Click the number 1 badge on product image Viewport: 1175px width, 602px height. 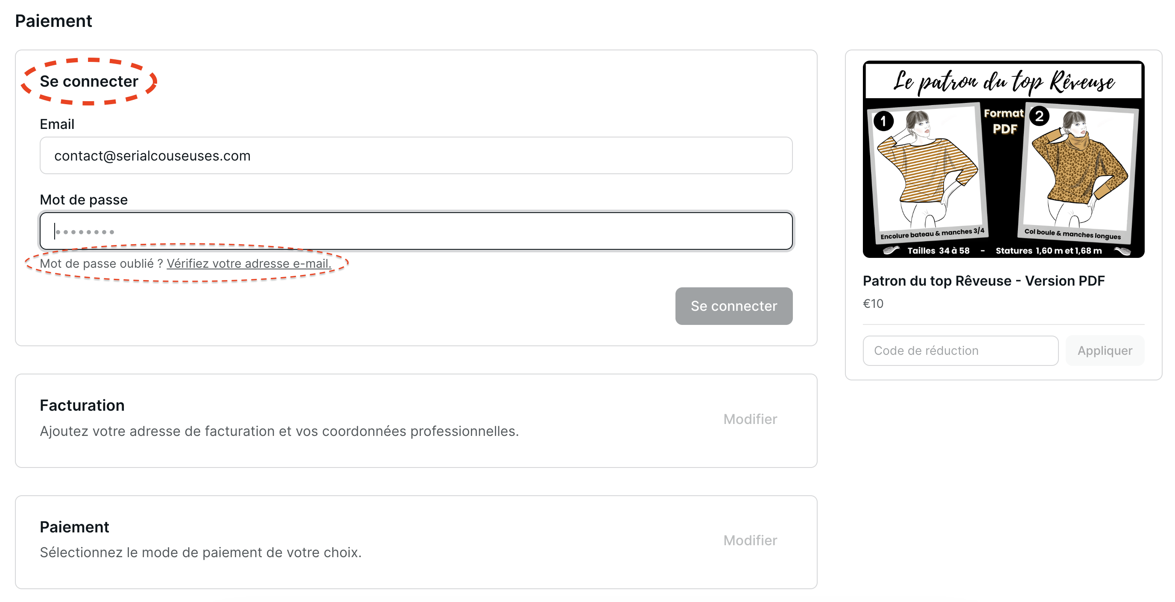pyautogui.click(x=883, y=121)
